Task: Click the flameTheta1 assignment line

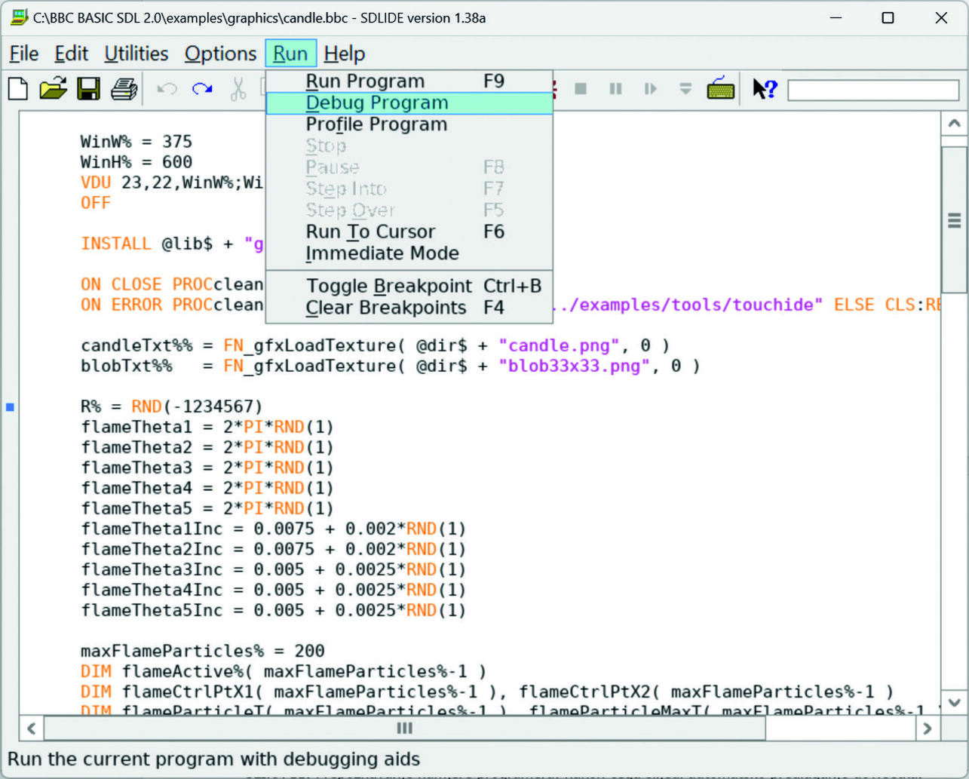Action: 207,427
